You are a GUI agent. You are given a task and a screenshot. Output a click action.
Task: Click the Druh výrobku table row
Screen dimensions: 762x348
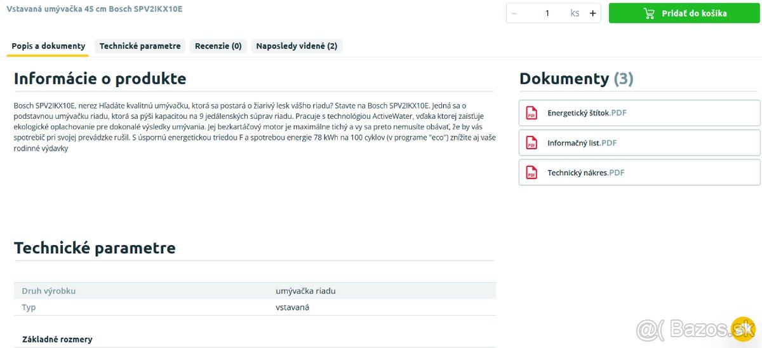255,291
